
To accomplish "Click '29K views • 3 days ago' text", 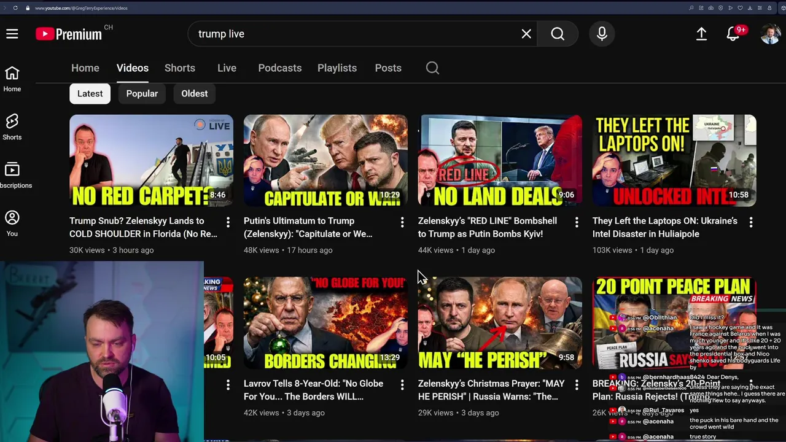I will pos(459,413).
